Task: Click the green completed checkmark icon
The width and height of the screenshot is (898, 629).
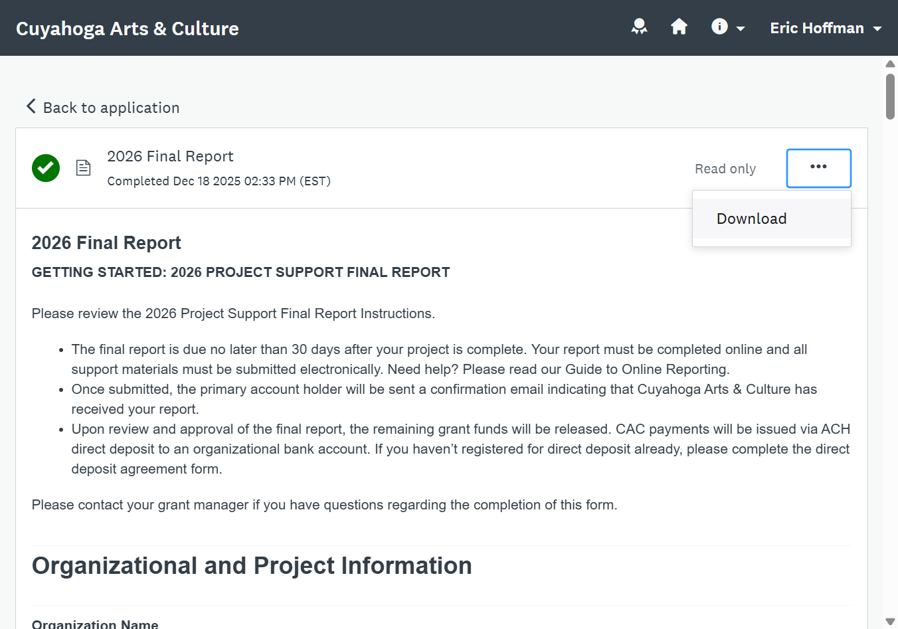Action: pyautogui.click(x=46, y=168)
